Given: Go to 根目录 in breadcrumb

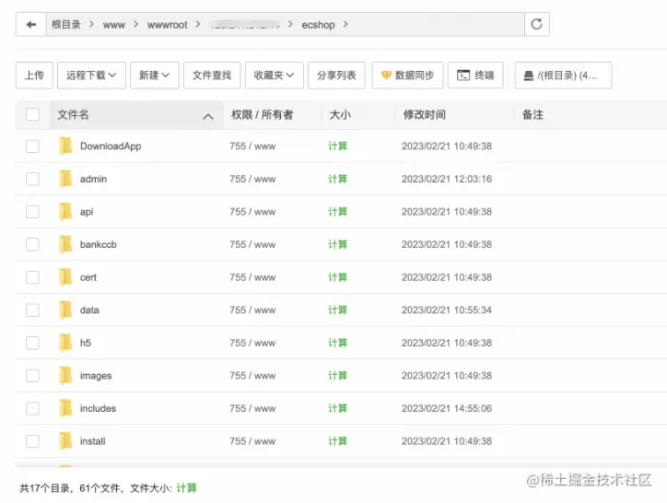Looking at the screenshot, I should tap(66, 24).
